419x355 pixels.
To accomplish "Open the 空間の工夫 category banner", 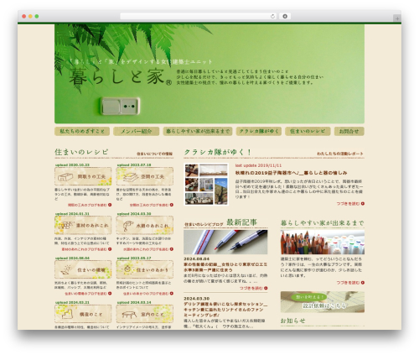I will pos(145,176).
